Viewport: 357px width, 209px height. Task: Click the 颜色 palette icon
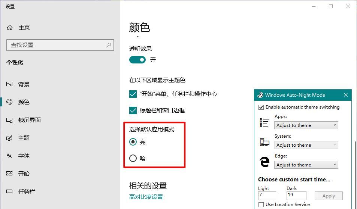click(9, 102)
